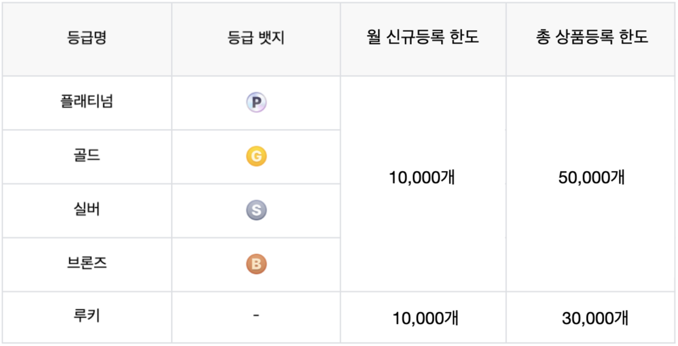The image size is (678, 346).
Task: Select the 실버 grade name cell
Action: tap(87, 211)
